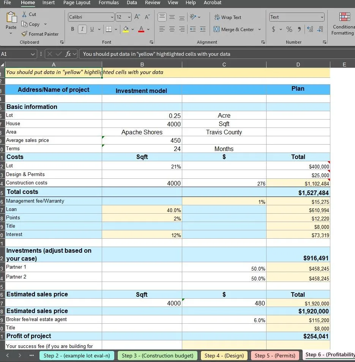Click the Cut scissors icon
355x362 pixels.
point(24,14)
